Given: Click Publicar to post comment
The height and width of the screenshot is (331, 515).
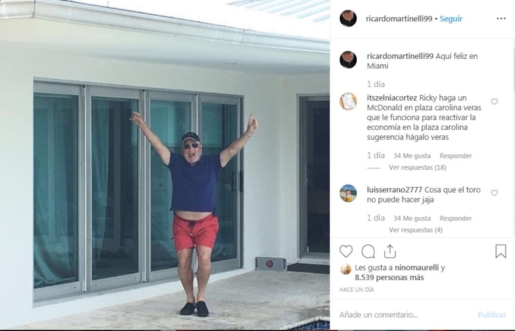Looking at the screenshot, I should pos(492,315).
